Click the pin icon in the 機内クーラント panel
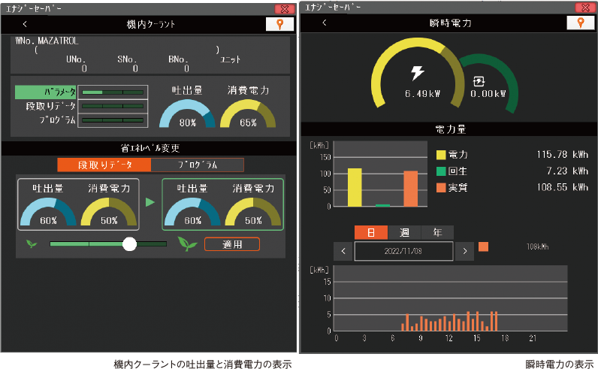598x369 pixels. pyautogui.click(x=279, y=24)
